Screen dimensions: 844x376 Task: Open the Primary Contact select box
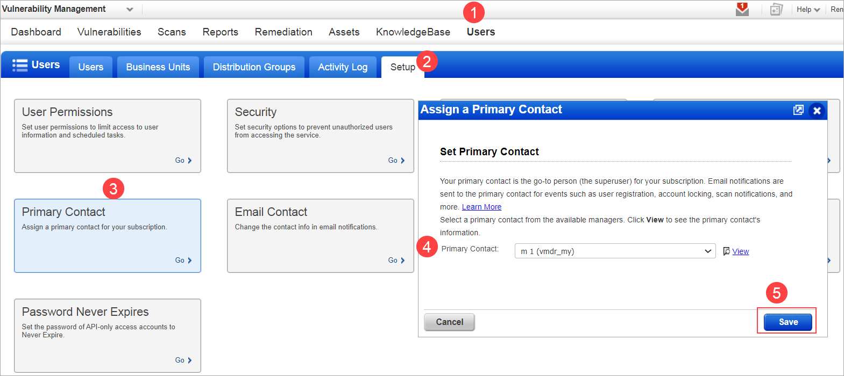click(615, 251)
